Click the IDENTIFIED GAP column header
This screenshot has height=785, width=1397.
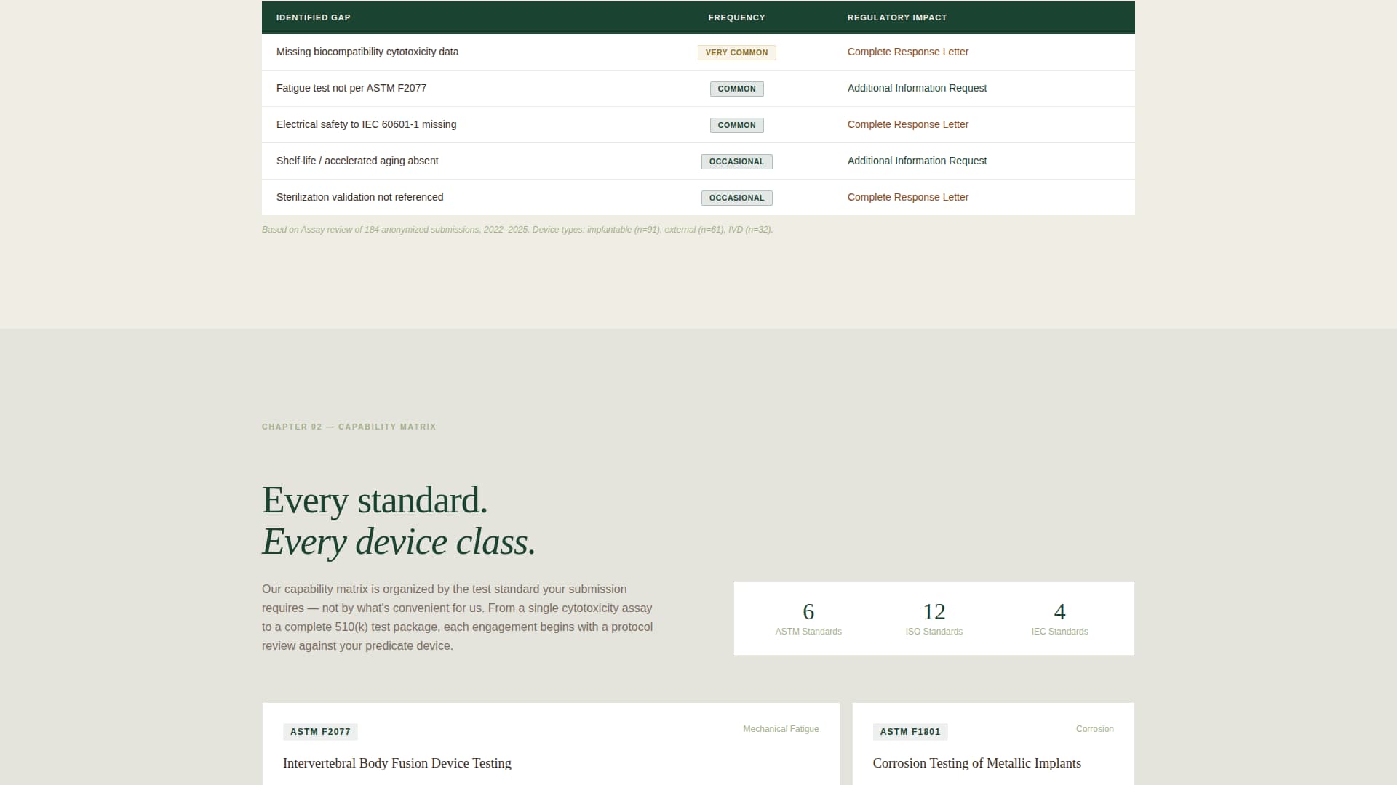(313, 17)
